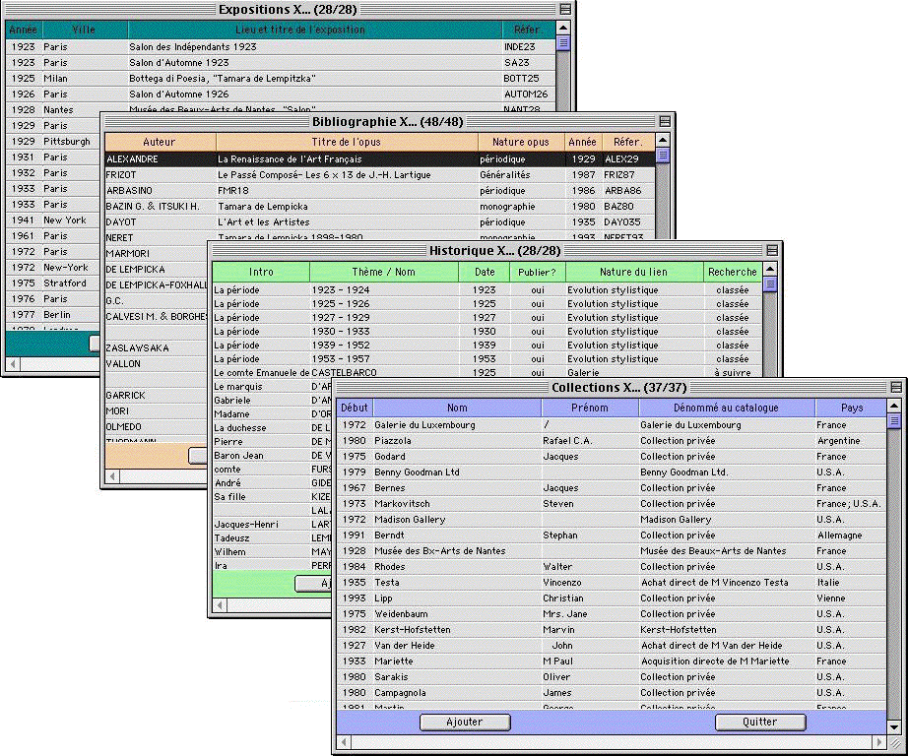Select the Jacques-Henri row in Historique

pyautogui.click(x=273, y=525)
